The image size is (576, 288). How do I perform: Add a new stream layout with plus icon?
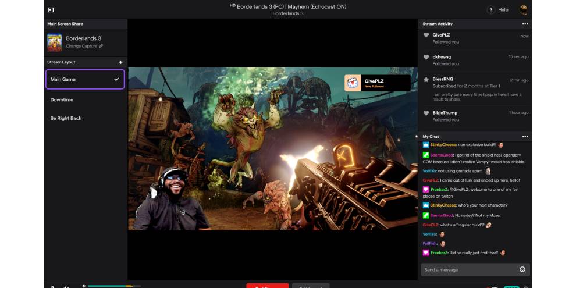click(120, 62)
